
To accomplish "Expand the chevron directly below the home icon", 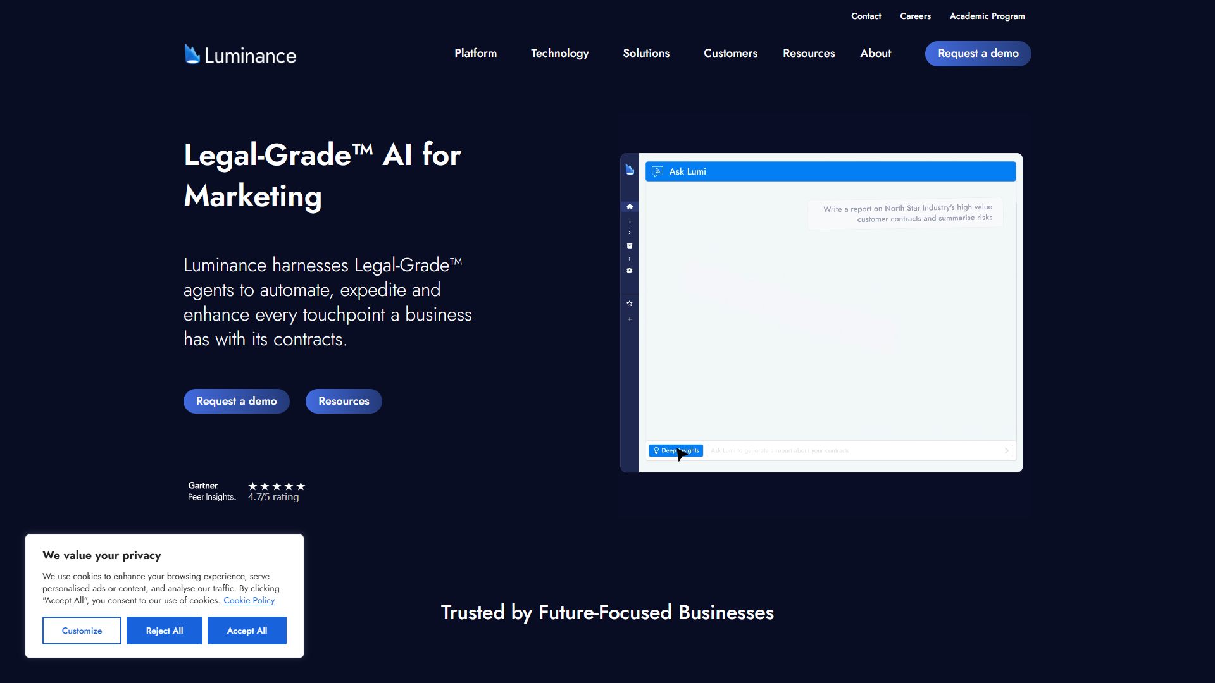I will [x=630, y=222].
